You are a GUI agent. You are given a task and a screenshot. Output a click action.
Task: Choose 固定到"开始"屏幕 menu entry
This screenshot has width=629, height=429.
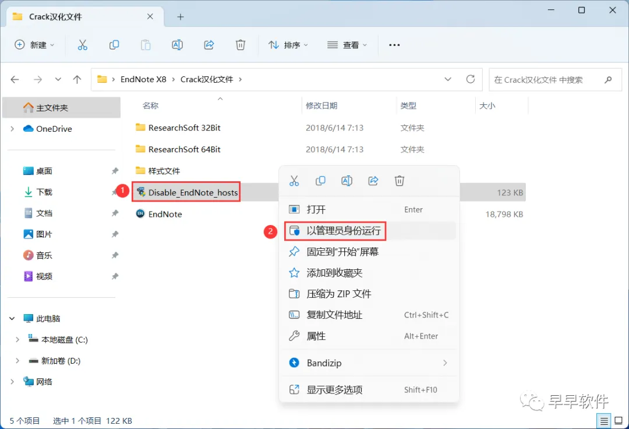[x=370, y=252]
